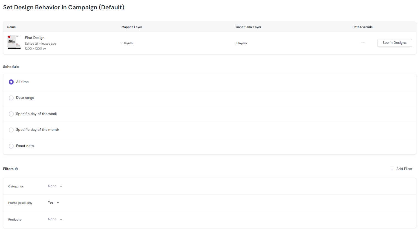Image resolution: width=418 pixels, height=229 pixels.
Task: Click the plus Add Filter button
Action: coord(401,169)
